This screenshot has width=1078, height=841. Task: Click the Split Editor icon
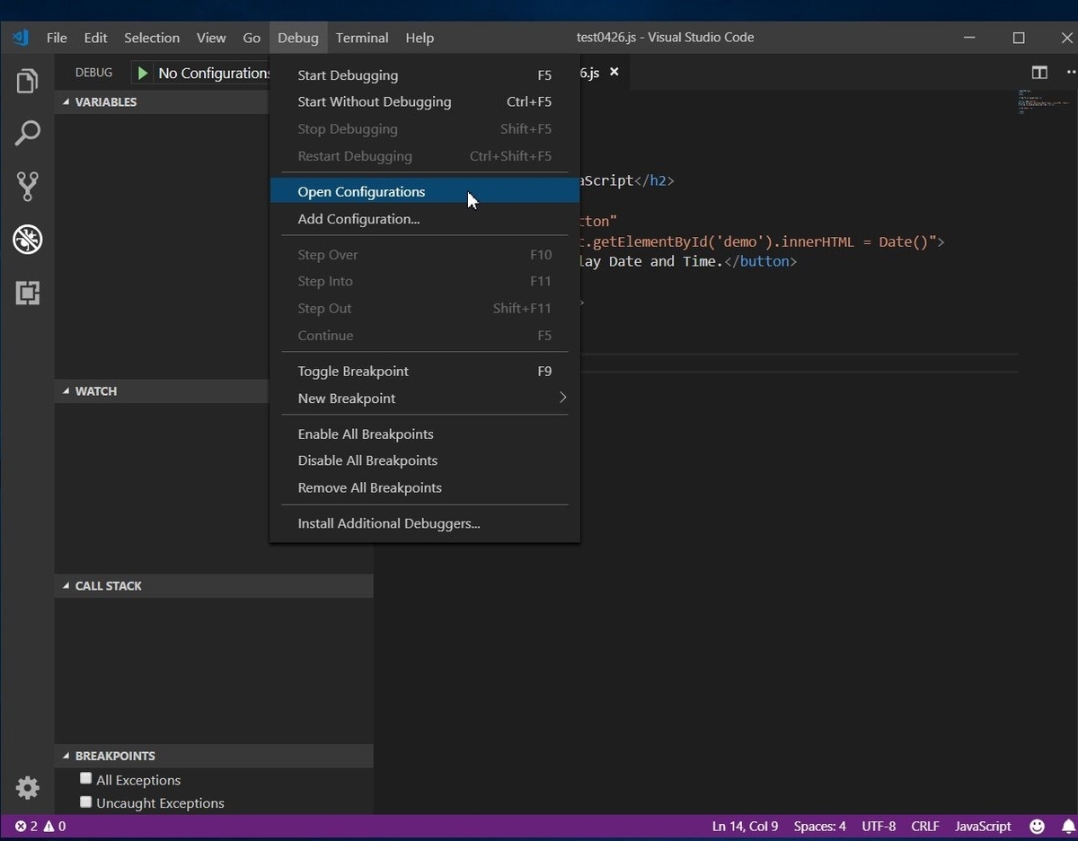click(1039, 73)
